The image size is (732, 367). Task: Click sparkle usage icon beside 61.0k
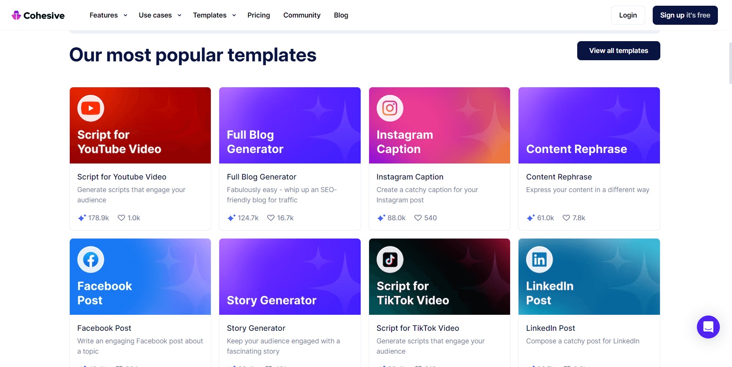click(531, 218)
